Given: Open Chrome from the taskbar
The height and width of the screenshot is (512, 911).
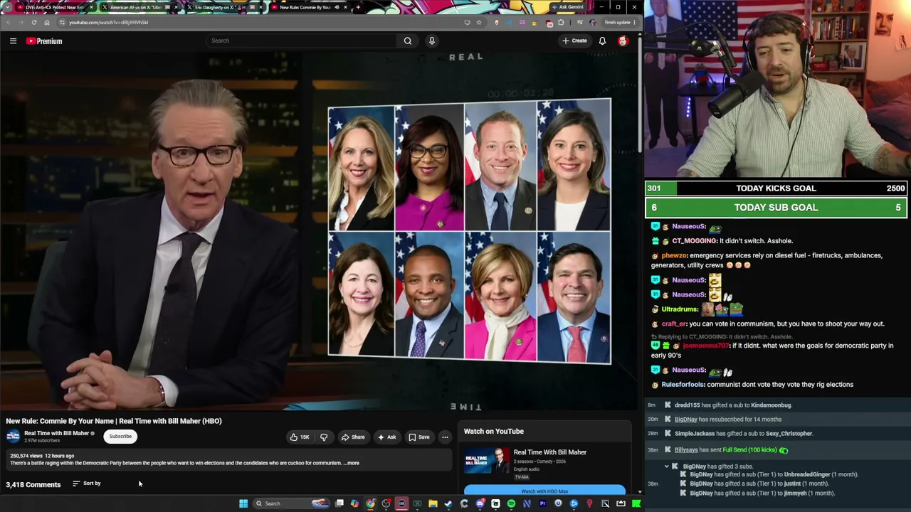Looking at the screenshot, I should [x=370, y=503].
